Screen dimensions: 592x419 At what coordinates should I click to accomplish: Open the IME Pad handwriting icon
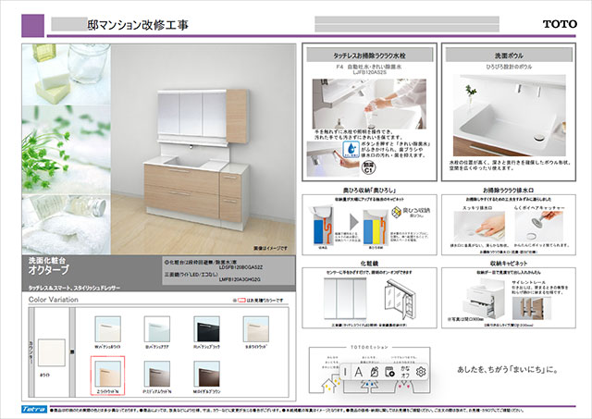(374, 372)
